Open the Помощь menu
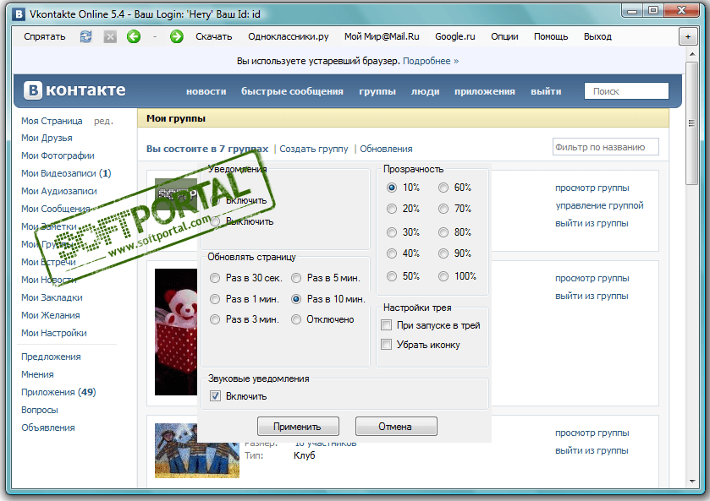 coord(551,36)
